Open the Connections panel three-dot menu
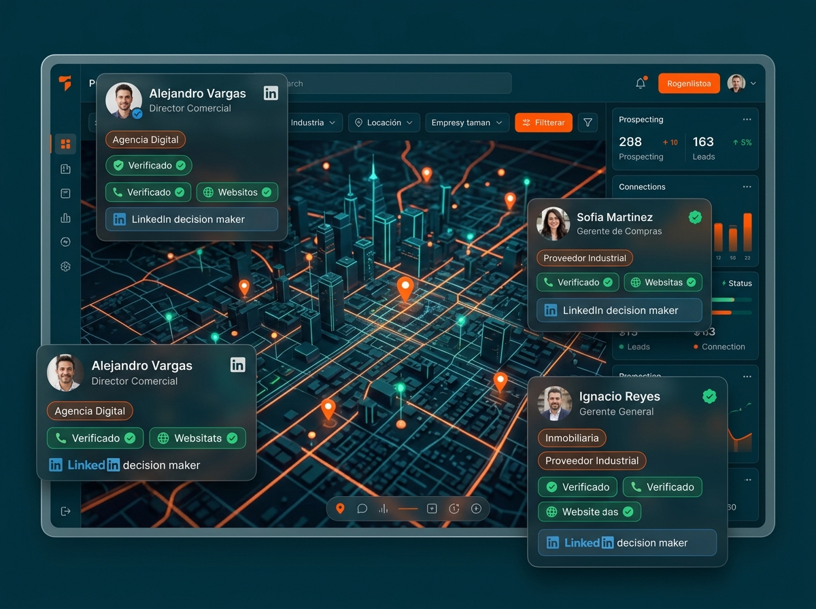Viewport: 816px width, 609px height. [747, 187]
